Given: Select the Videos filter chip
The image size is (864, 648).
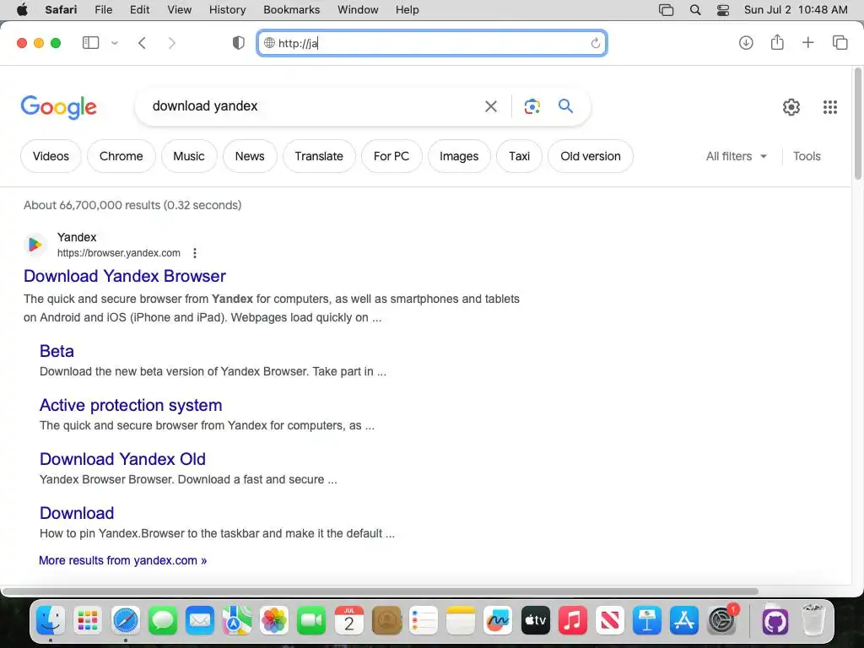Looking at the screenshot, I should click(x=51, y=156).
